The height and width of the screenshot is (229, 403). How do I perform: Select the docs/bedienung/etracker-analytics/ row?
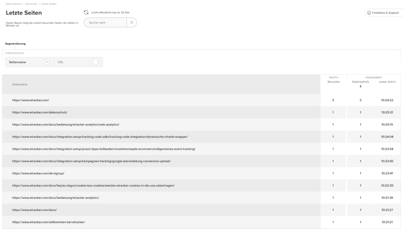(201, 198)
